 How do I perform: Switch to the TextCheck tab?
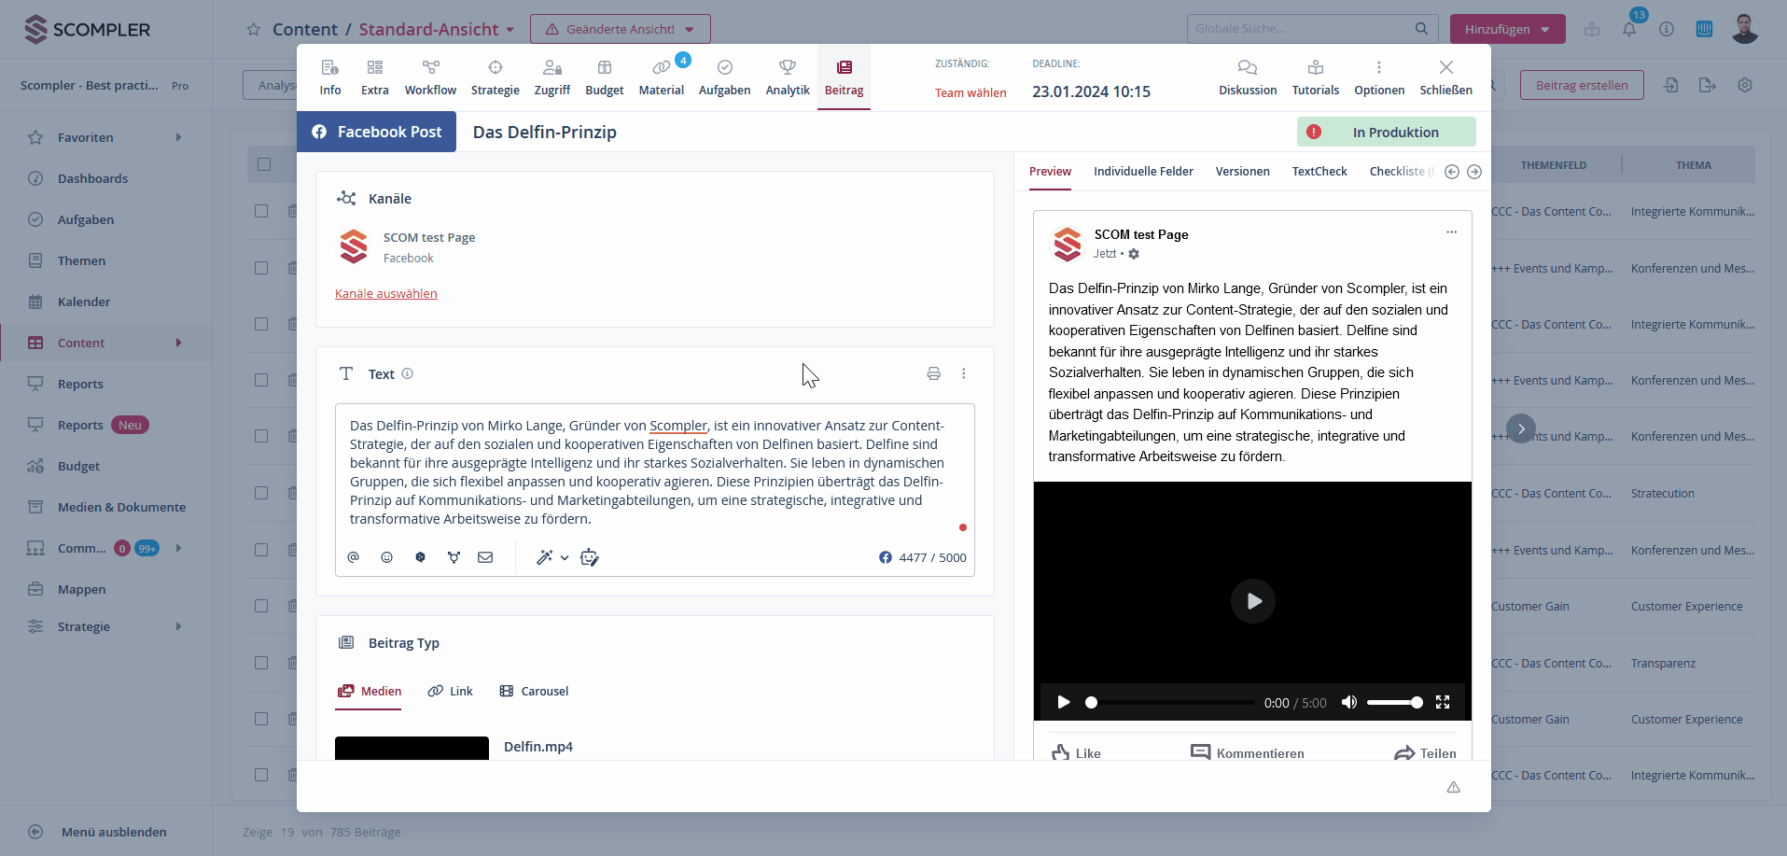click(x=1319, y=172)
